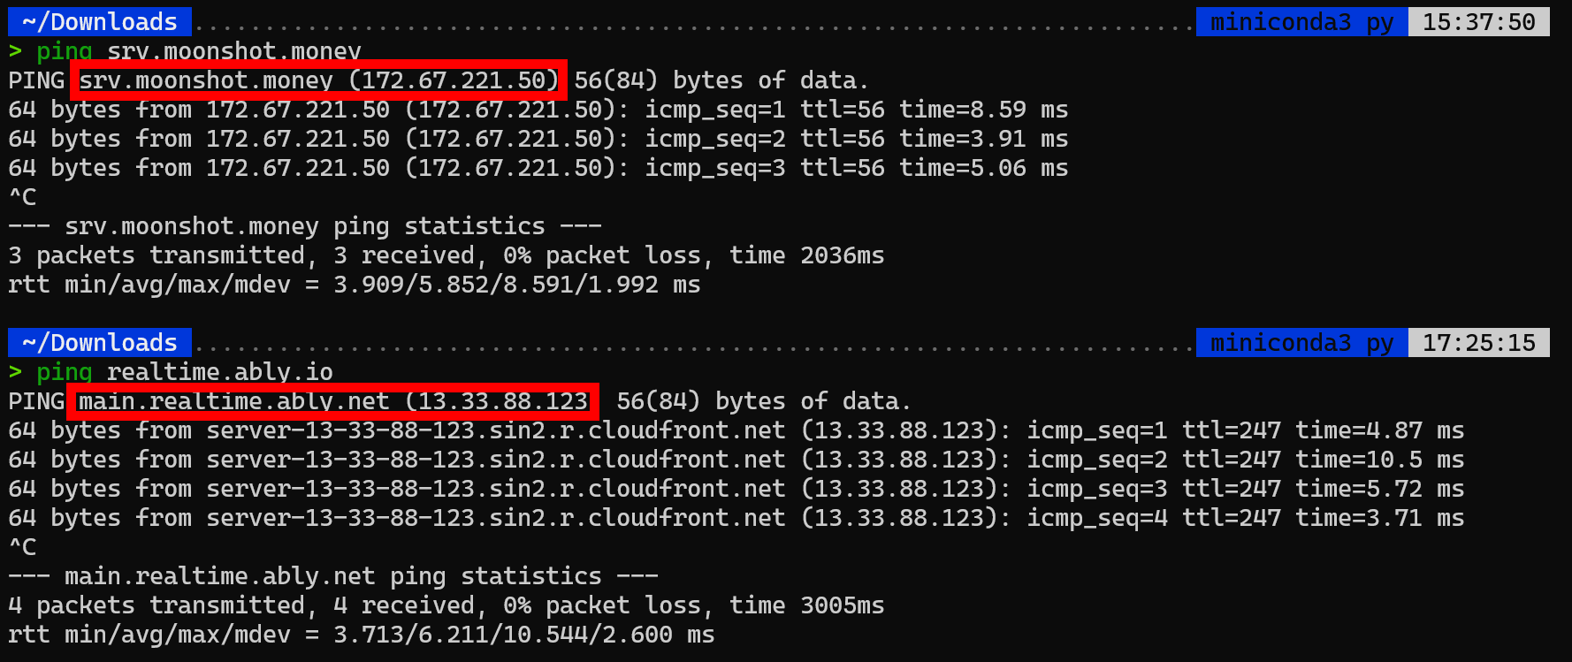Image resolution: width=1572 pixels, height=662 pixels.
Task: Click the ~/Downloads prompt segment above the moonshot ping
Action: point(100,21)
